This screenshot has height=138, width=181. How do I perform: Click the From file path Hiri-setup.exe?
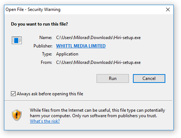point(98,62)
